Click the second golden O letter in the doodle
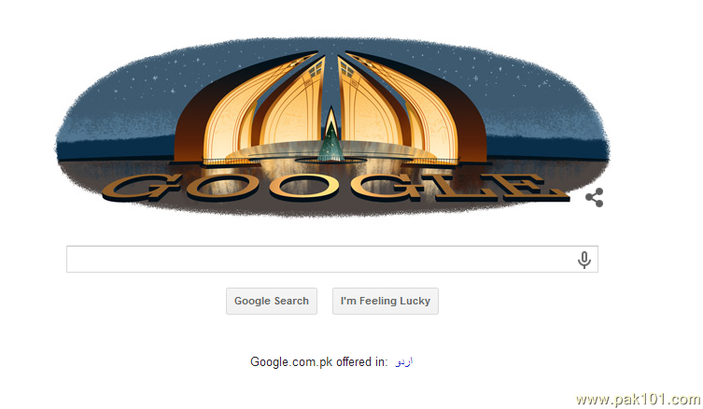 (x=306, y=186)
